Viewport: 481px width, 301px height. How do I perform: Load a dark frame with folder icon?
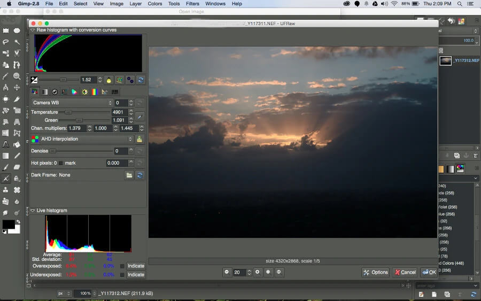point(129,175)
